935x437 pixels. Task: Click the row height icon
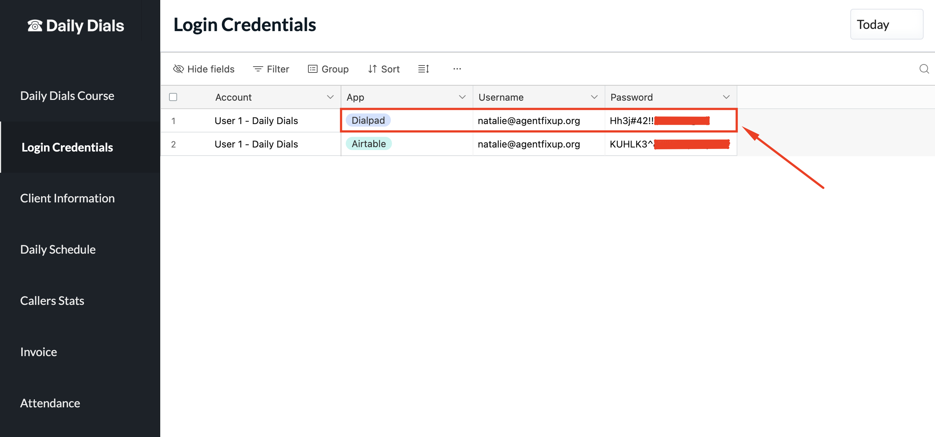tap(423, 69)
